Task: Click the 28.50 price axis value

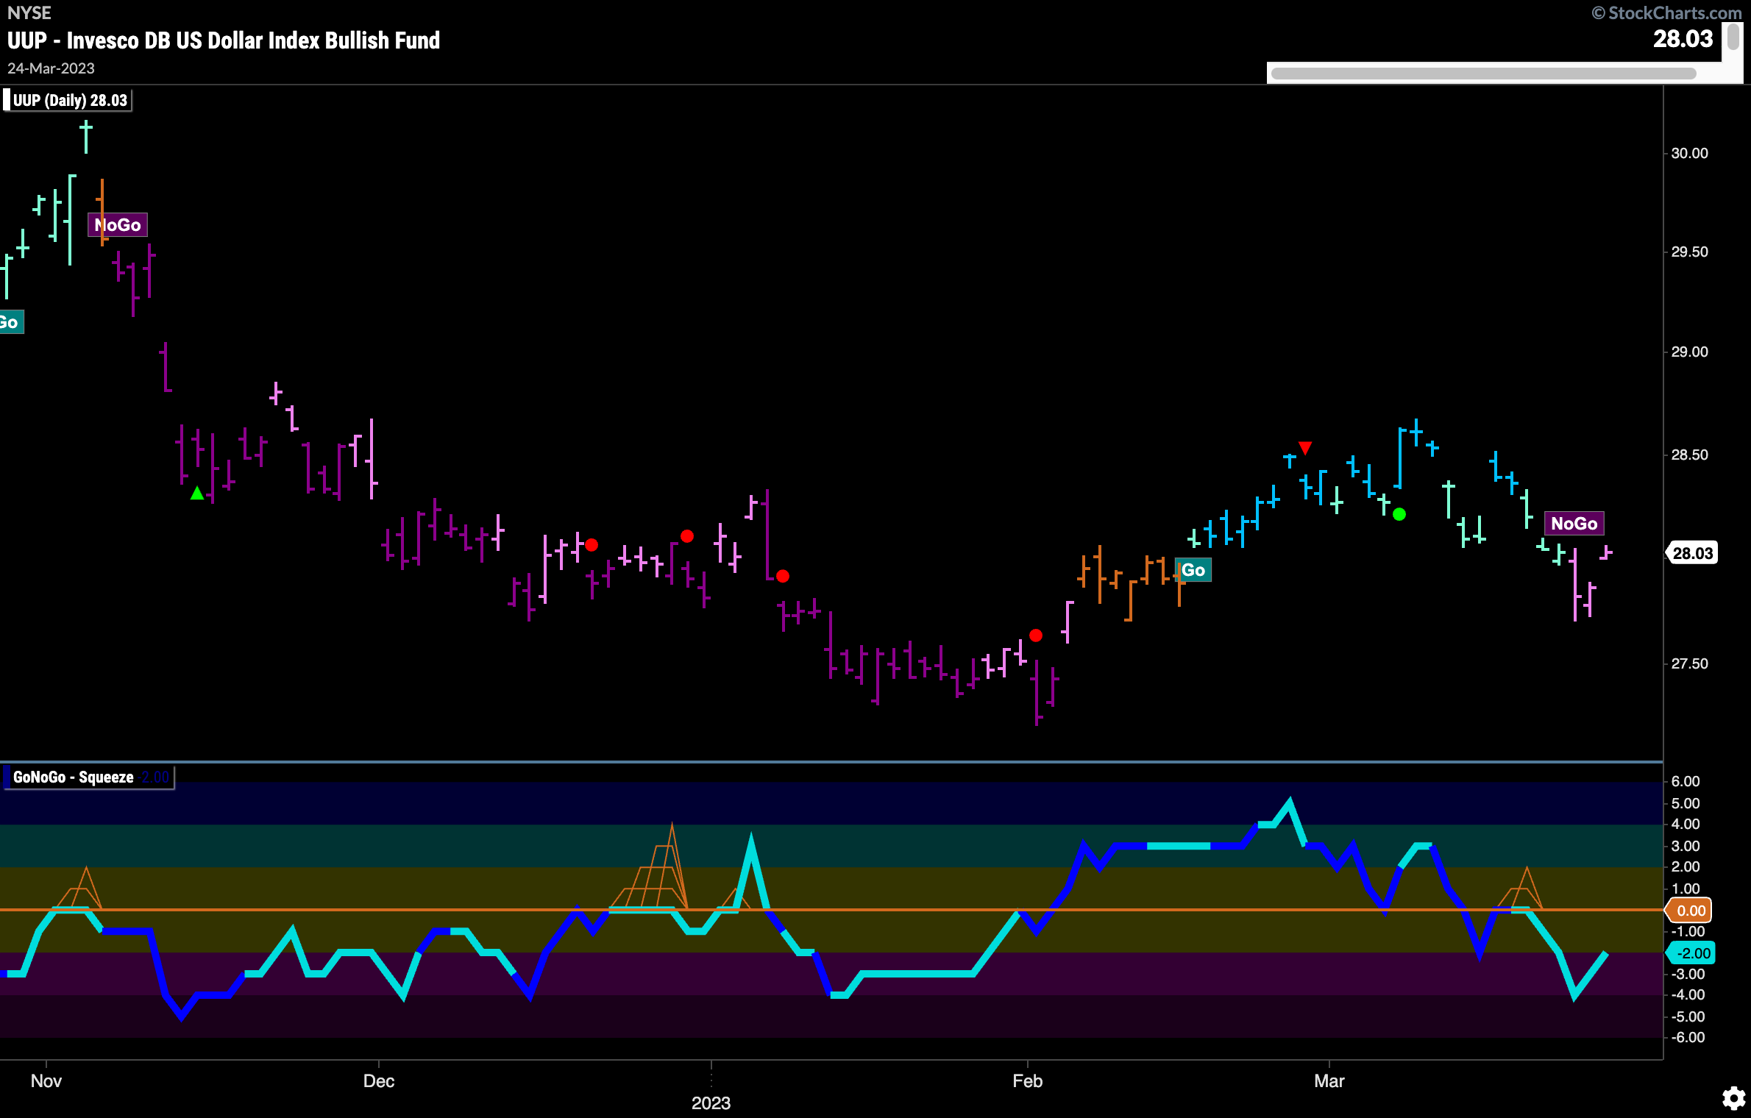Action: [1689, 455]
